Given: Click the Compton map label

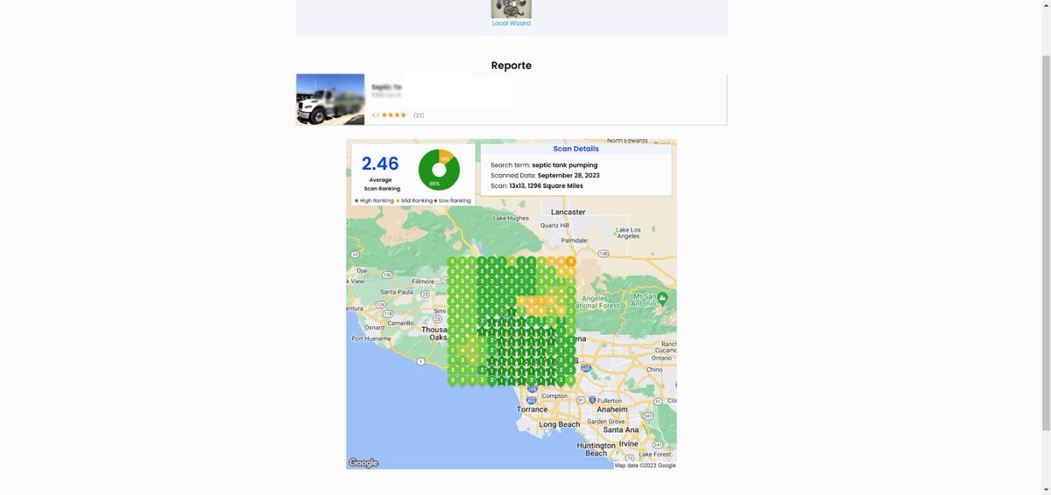Looking at the screenshot, I should [x=554, y=395].
